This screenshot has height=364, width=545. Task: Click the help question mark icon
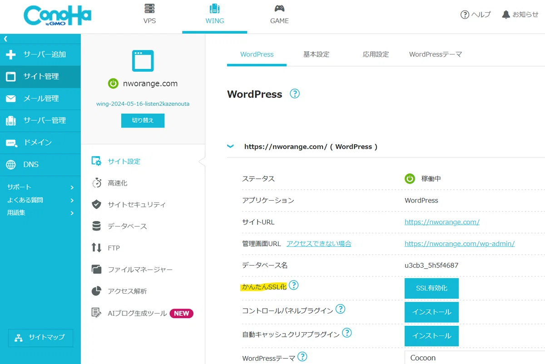465,15
